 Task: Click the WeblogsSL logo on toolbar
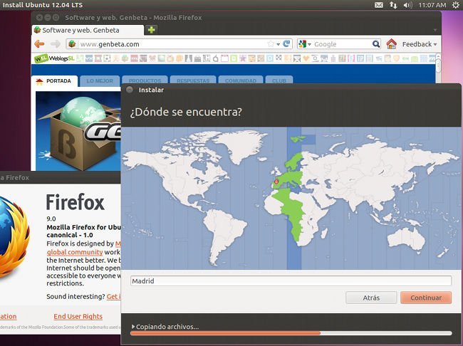click(54, 58)
